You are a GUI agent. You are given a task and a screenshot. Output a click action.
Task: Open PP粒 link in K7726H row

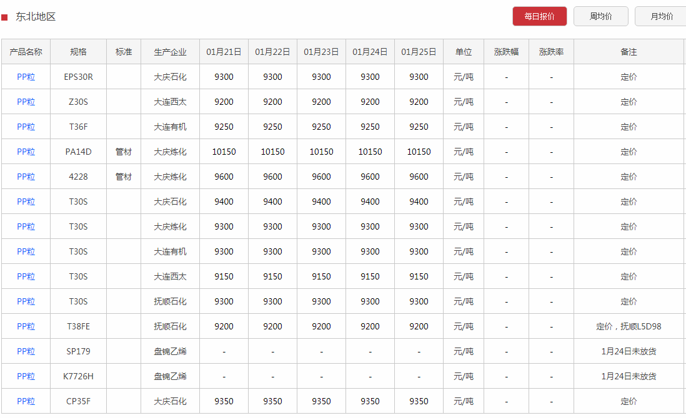26,376
